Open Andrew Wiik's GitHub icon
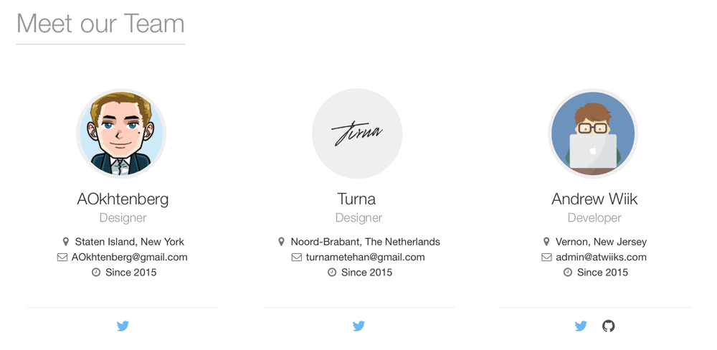Screen dimensions: 717x350 click(608, 326)
